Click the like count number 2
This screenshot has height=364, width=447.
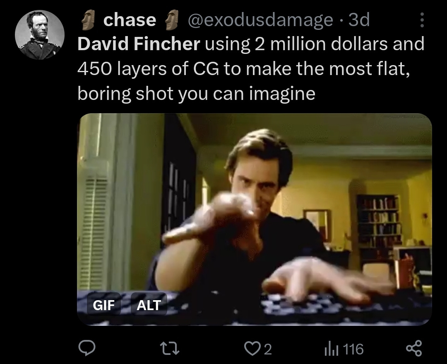click(268, 349)
